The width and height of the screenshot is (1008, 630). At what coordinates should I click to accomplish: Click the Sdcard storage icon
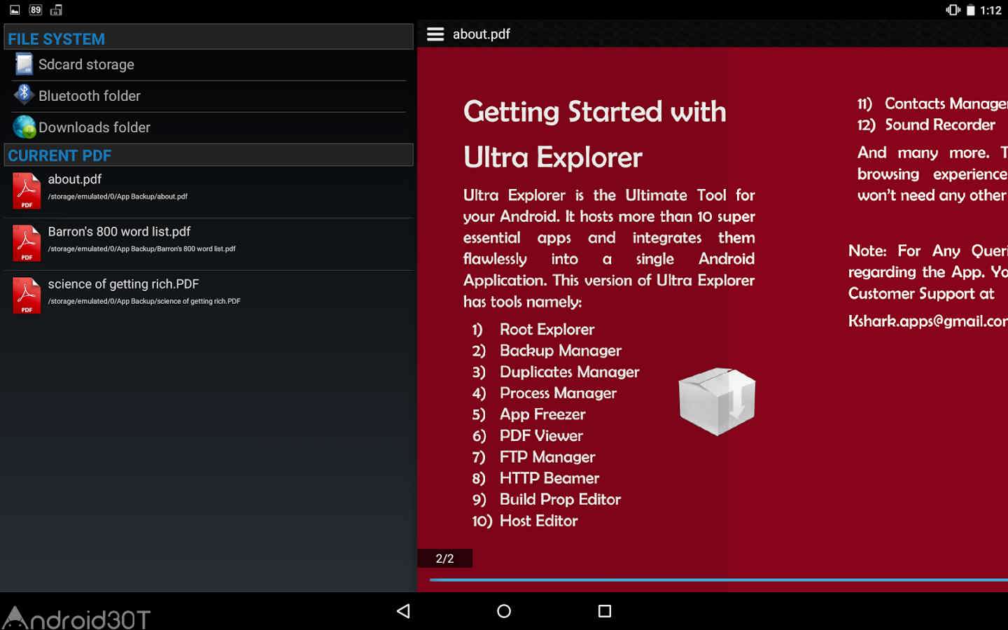pyautogui.click(x=24, y=64)
